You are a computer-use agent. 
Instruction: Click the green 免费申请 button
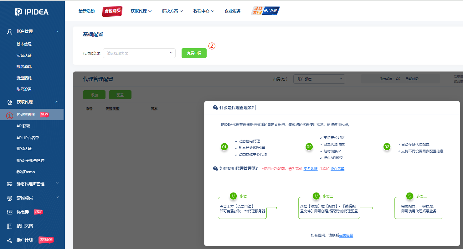tap(194, 53)
